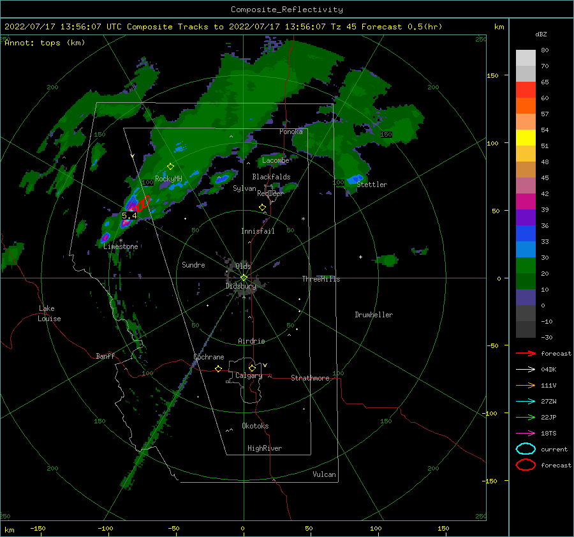Click the orange 111V arrow in legend
The height and width of the screenshot is (537, 574).
tap(526, 385)
